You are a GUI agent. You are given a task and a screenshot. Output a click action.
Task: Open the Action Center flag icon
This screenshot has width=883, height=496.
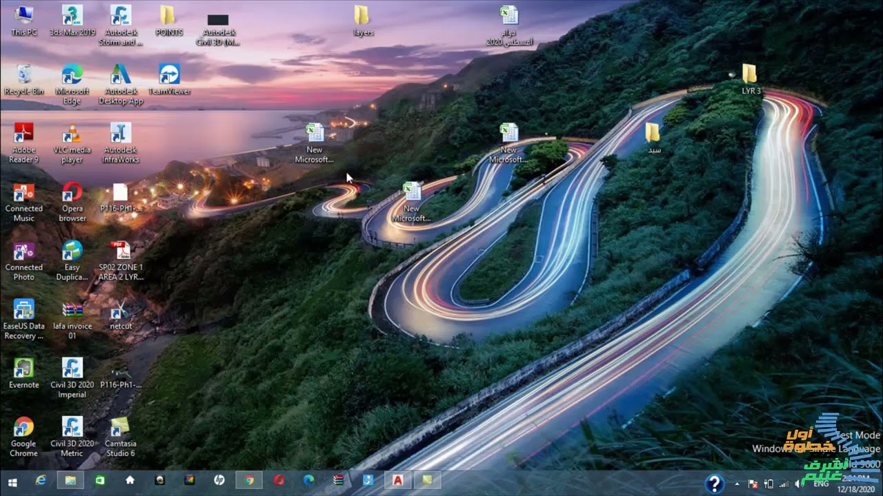tap(753, 484)
